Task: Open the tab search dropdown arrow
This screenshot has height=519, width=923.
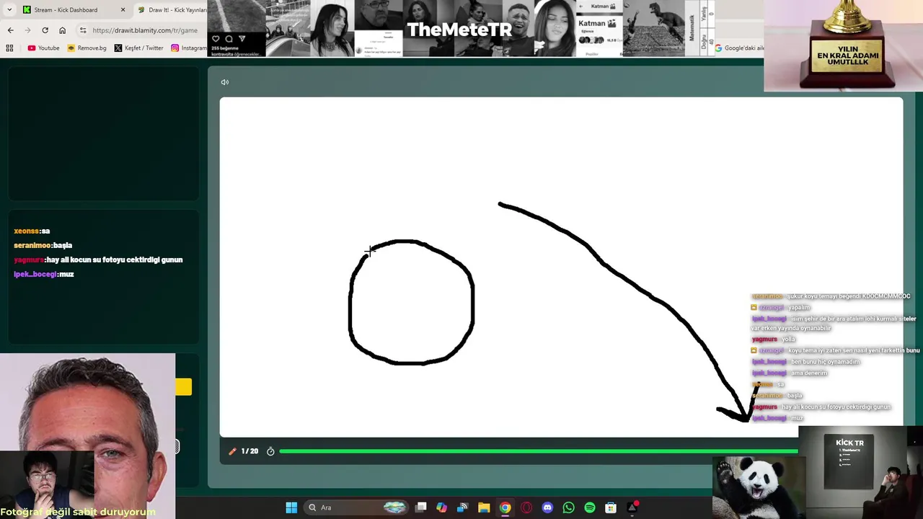Action: click(9, 10)
